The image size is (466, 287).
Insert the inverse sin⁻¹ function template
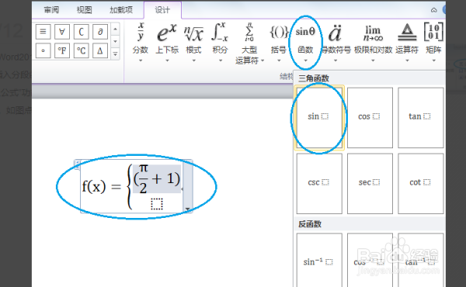coord(319,260)
